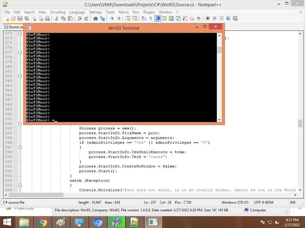This screenshot has width=305, height=228.
Task: Click Notepad++ horizontal scrollbar thumb
Action: click(36, 195)
